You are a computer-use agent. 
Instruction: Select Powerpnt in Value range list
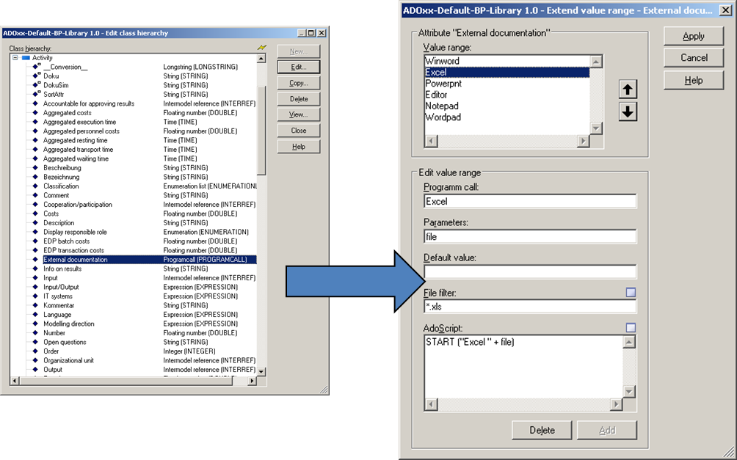(507, 84)
